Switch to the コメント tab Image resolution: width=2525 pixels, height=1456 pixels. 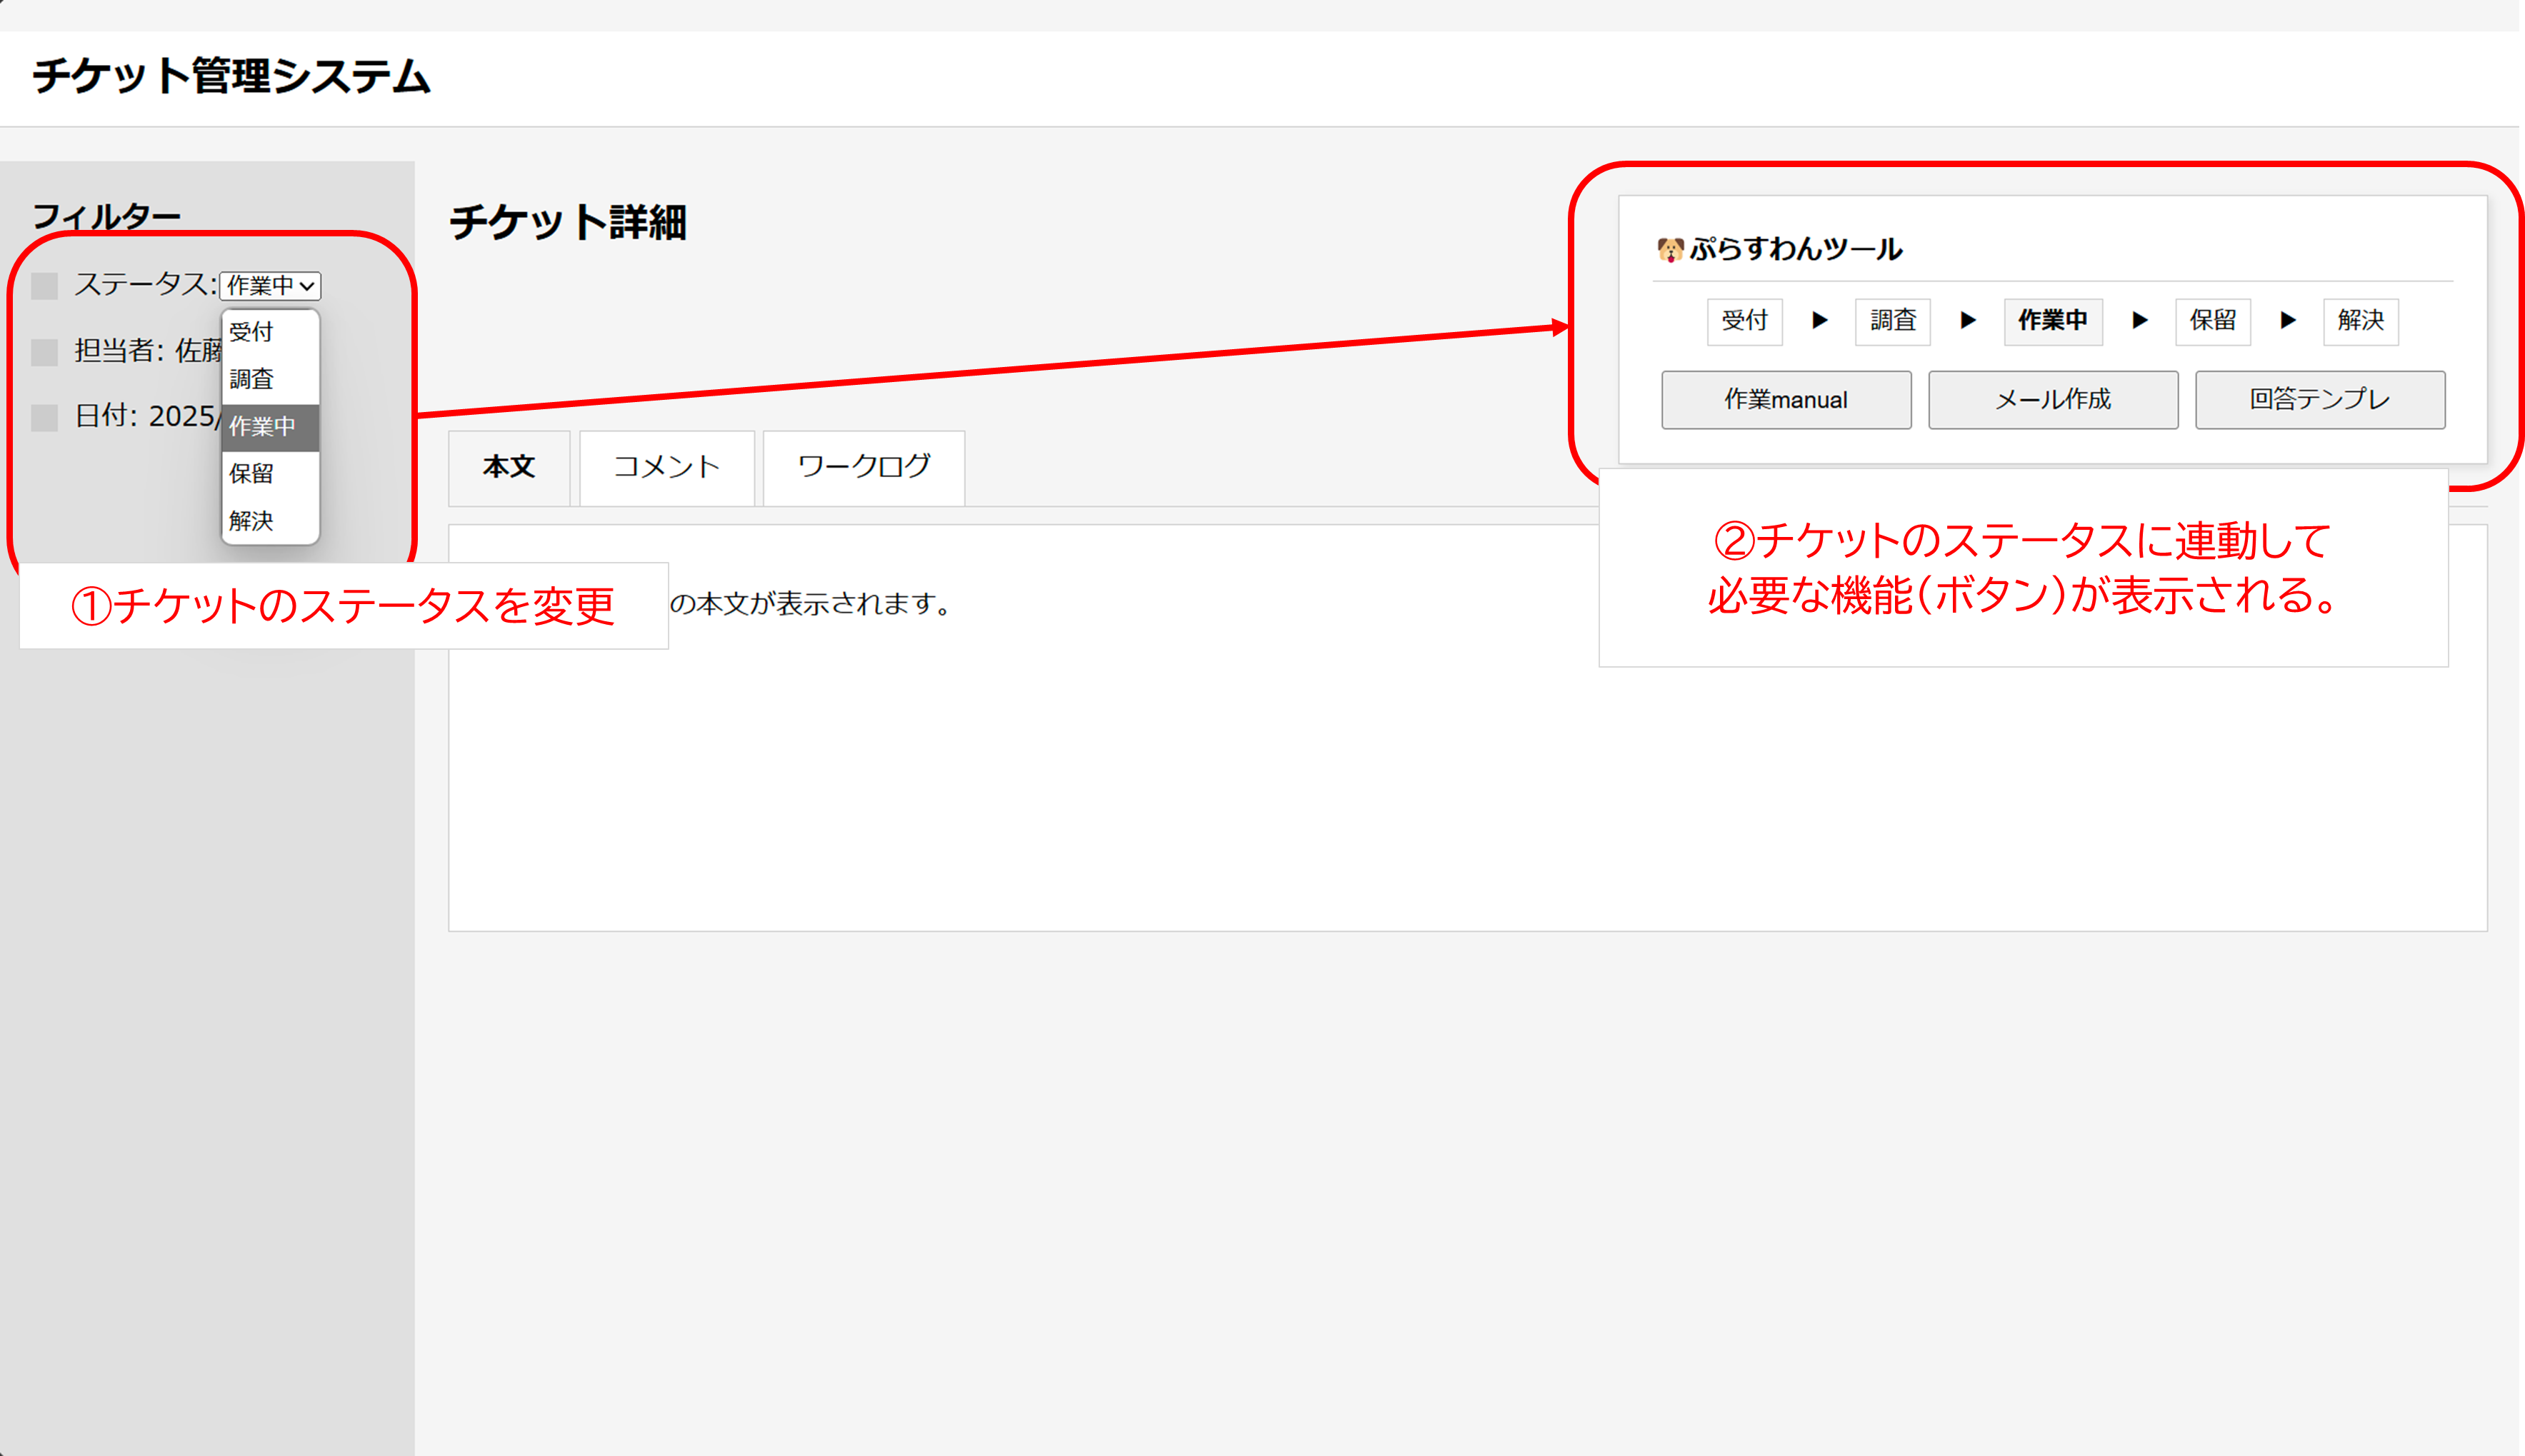[x=666, y=466]
